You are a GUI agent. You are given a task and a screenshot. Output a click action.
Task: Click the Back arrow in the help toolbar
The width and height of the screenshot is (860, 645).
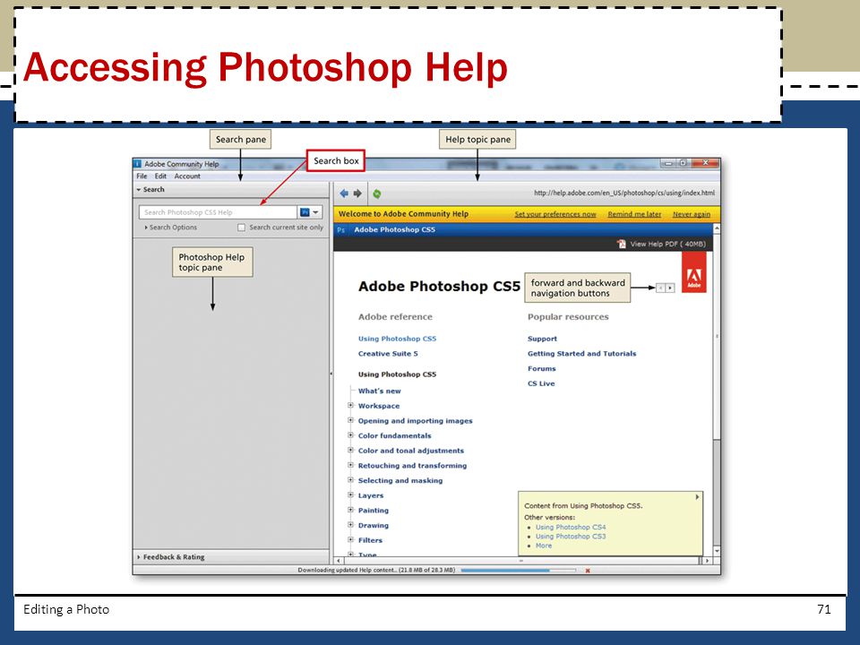(344, 193)
